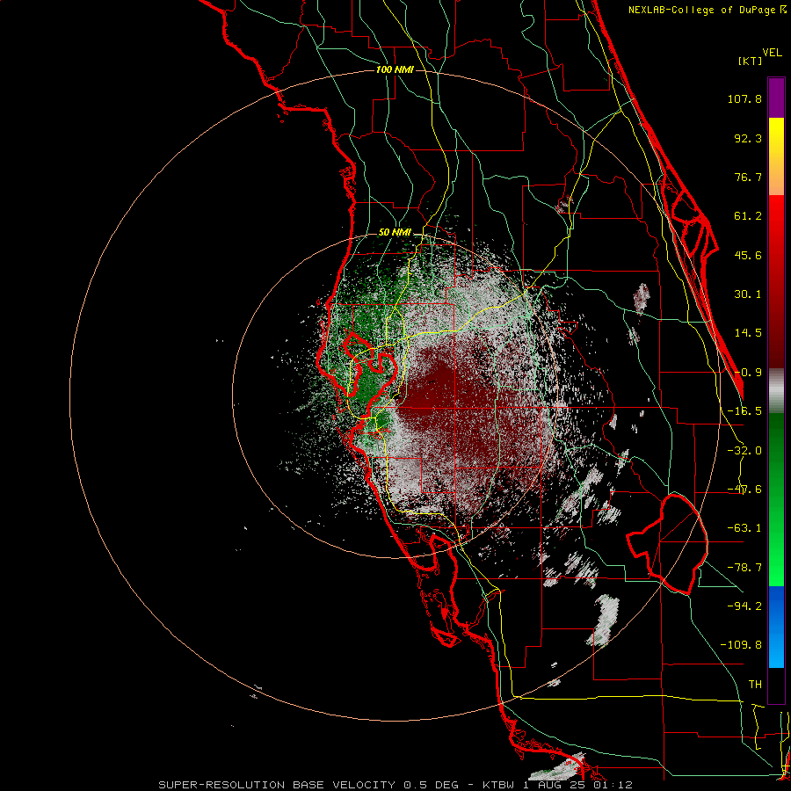Click the Lake Okeechobee outline on the map

click(667, 544)
